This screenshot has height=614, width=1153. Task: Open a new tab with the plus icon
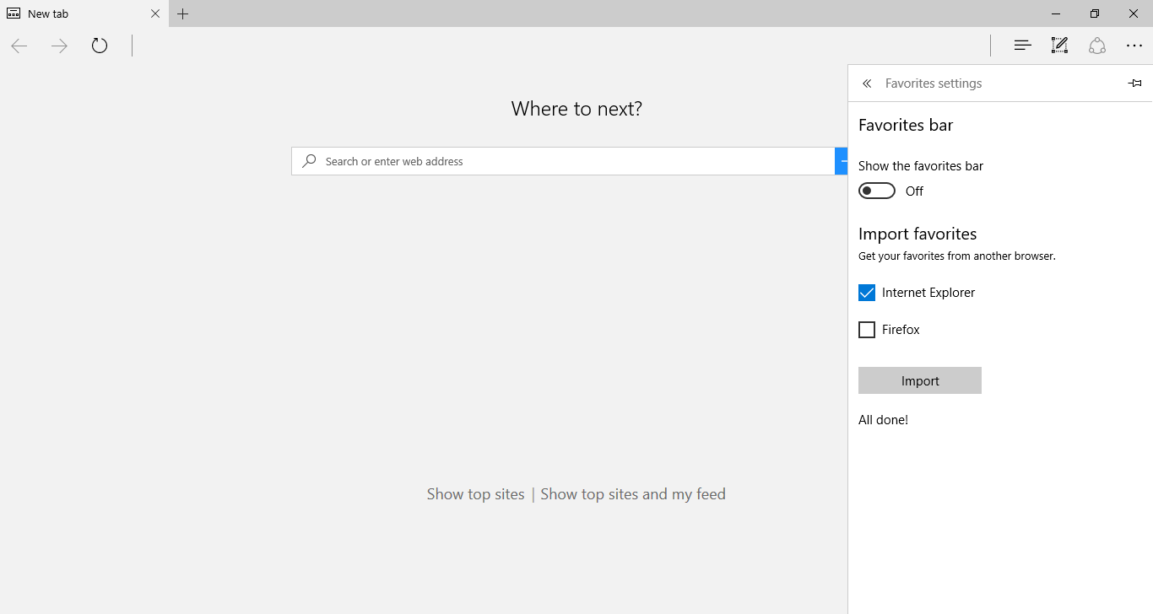click(183, 13)
